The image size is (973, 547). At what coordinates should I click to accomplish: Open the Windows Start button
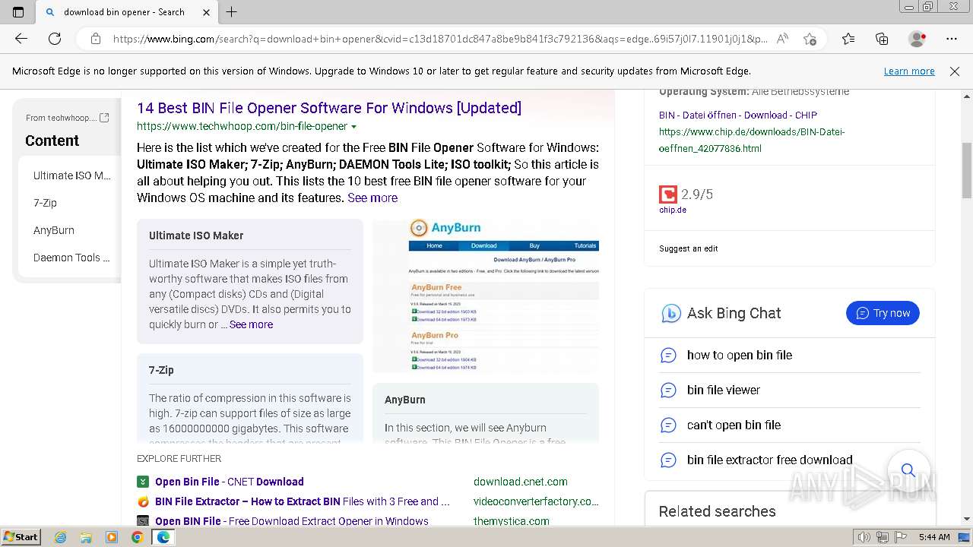(21, 536)
